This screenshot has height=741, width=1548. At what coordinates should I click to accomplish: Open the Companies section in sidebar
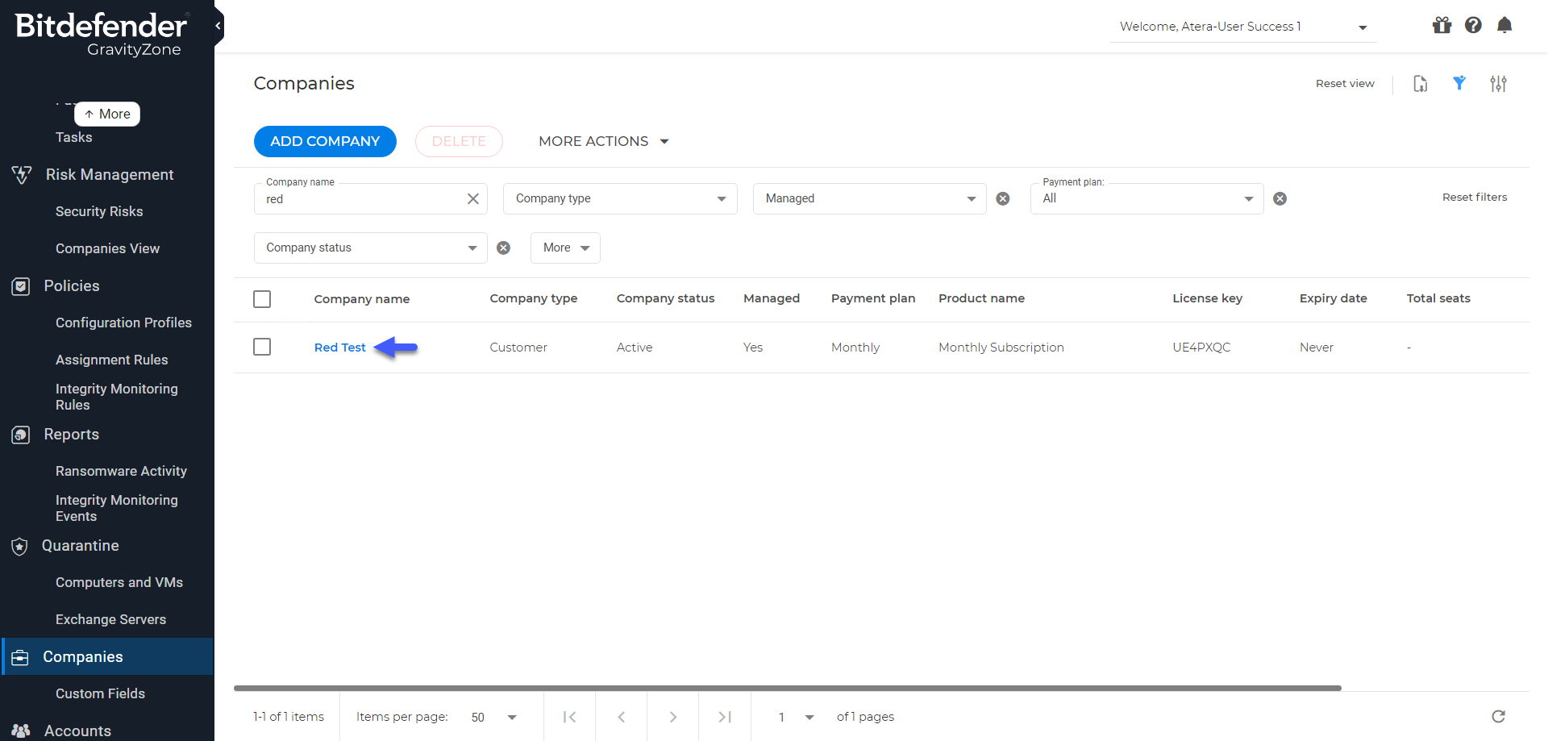pyautogui.click(x=81, y=656)
